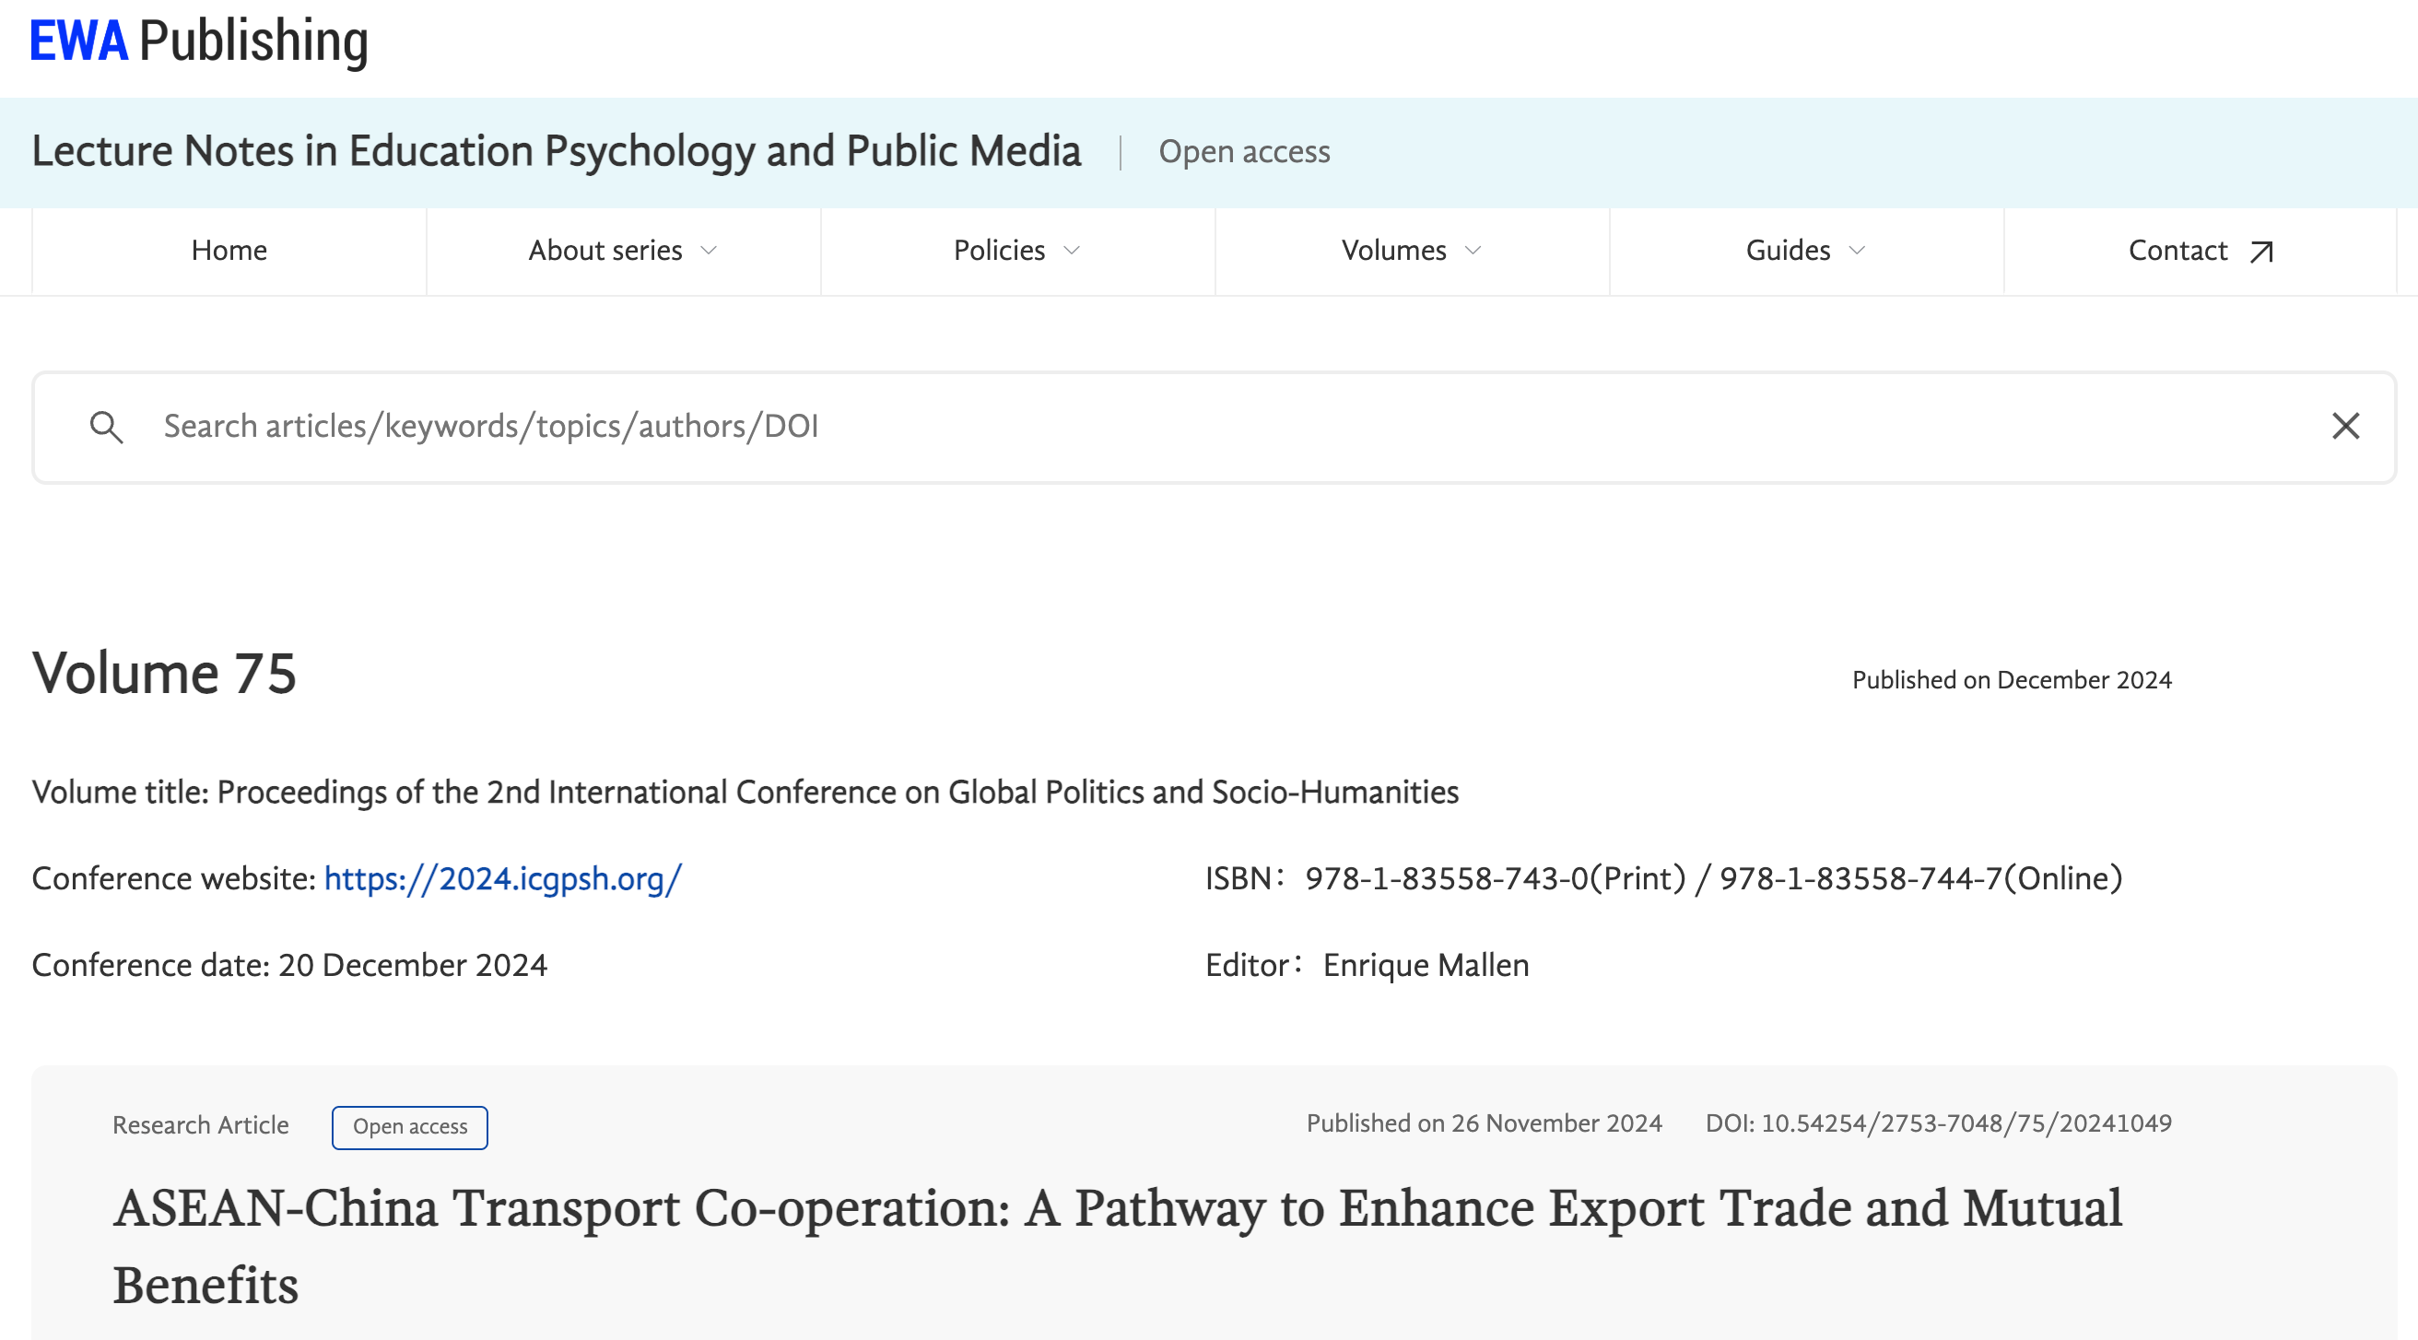Click the EWA Publishing logo
Screen dimensions: 2418x1340
coord(199,41)
